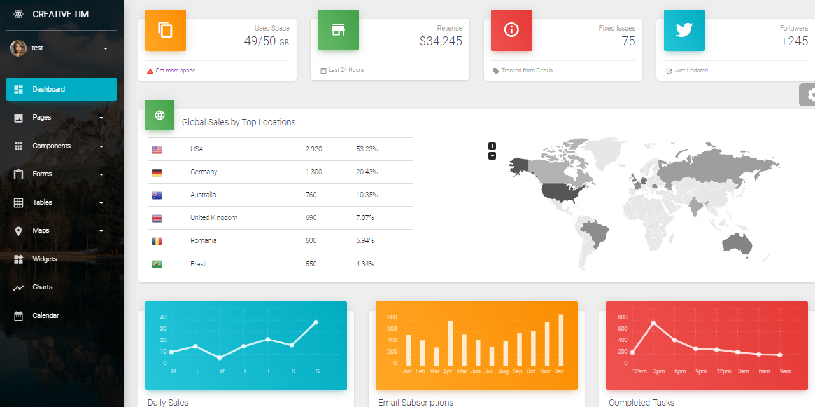Open the Calendar icon in the sidebar
The height and width of the screenshot is (407, 815).
click(19, 315)
